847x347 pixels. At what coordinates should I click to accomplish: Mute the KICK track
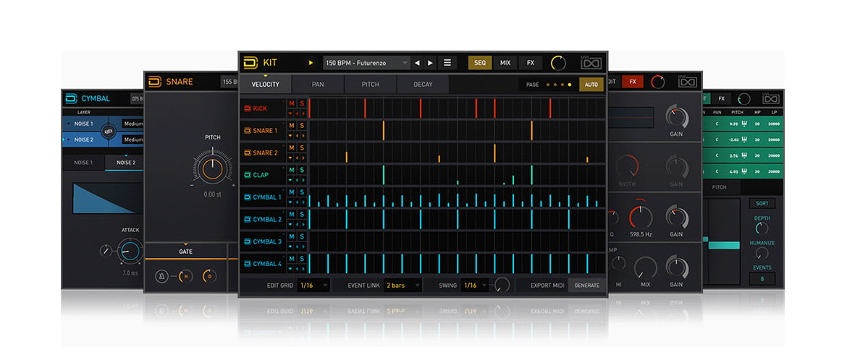(292, 103)
